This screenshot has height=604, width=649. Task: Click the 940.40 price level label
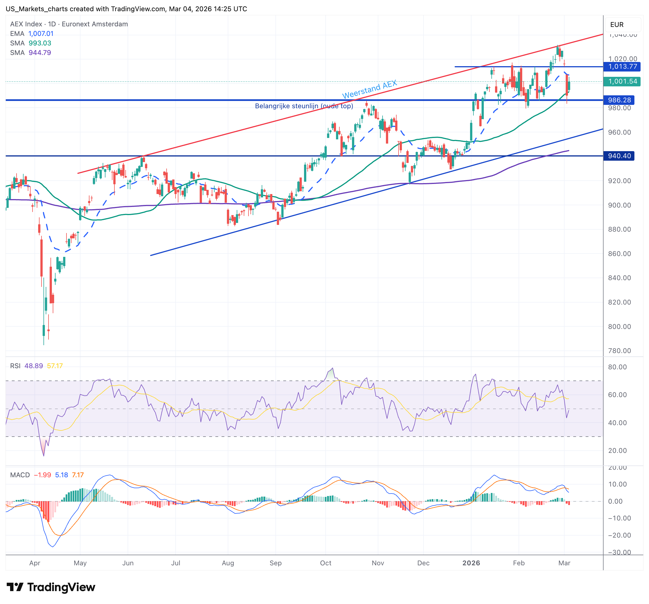pos(619,156)
